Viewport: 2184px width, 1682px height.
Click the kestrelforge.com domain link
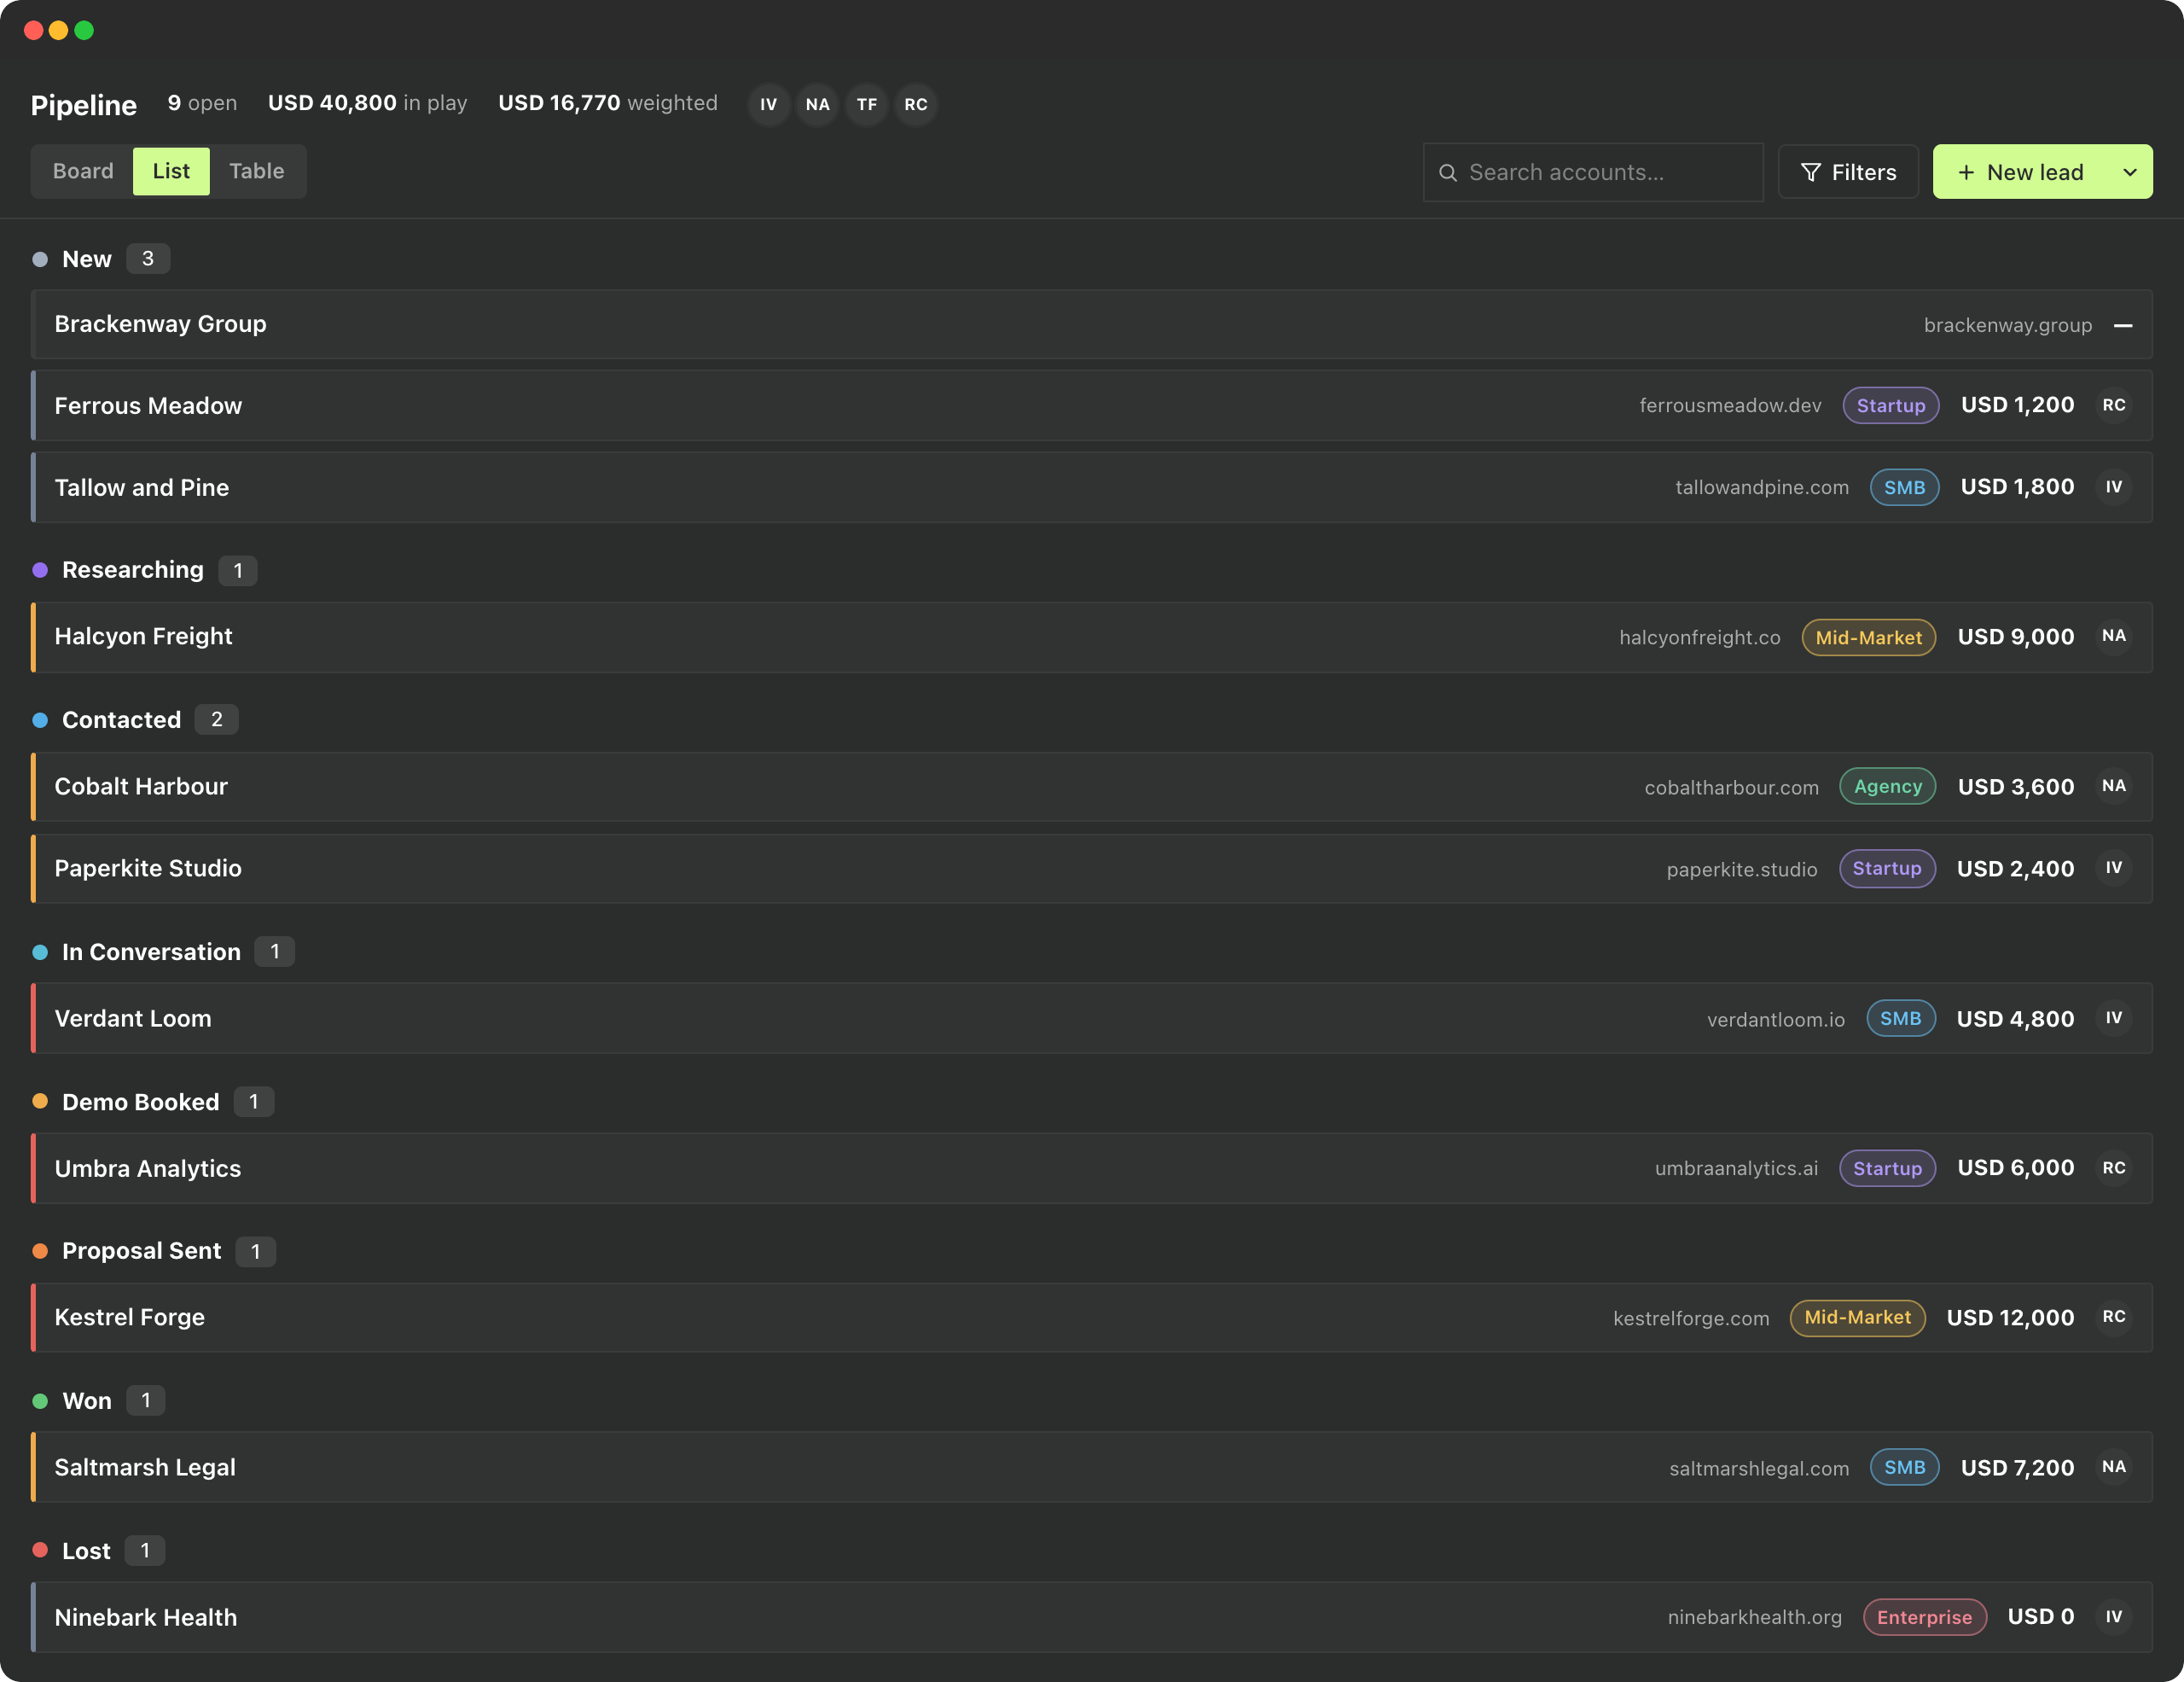[1690, 1318]
